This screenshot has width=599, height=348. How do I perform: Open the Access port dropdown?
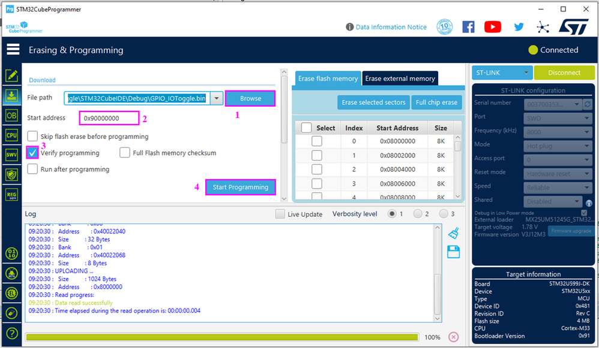558,160
